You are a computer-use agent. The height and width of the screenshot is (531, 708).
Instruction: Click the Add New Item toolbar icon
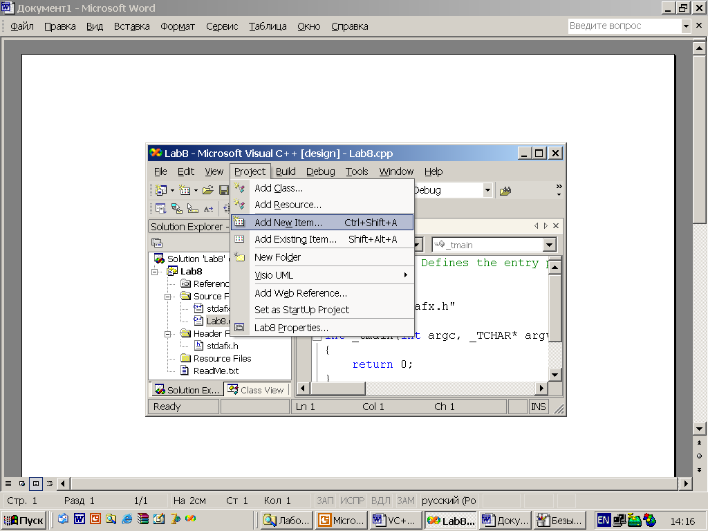(x=185, y=191)
